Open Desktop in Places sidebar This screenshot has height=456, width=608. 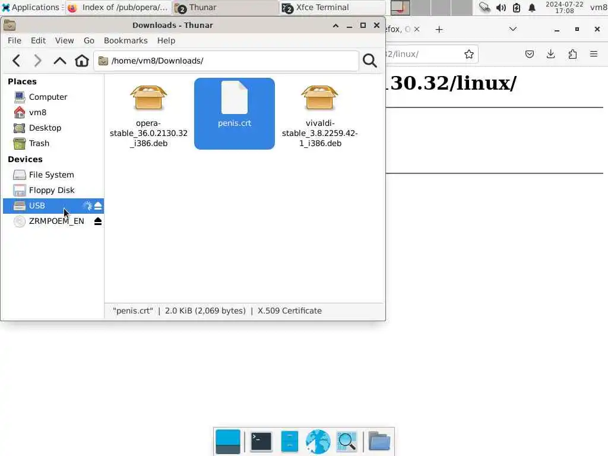53,128
